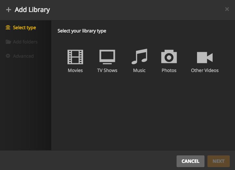
Task: Click the Add folders folder icon
Action: pos(8,42)
